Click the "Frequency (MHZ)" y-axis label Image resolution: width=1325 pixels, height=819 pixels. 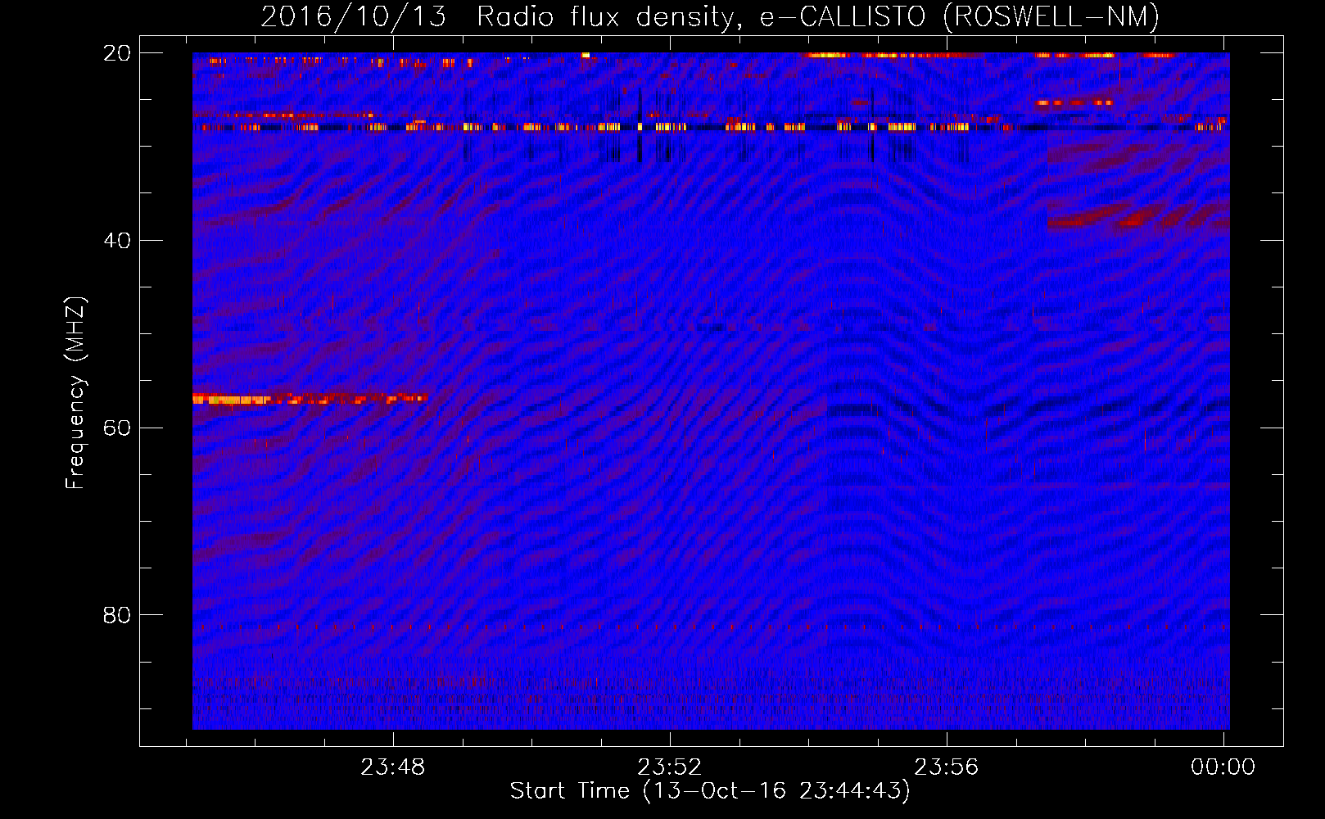click(x=75, y=393)
